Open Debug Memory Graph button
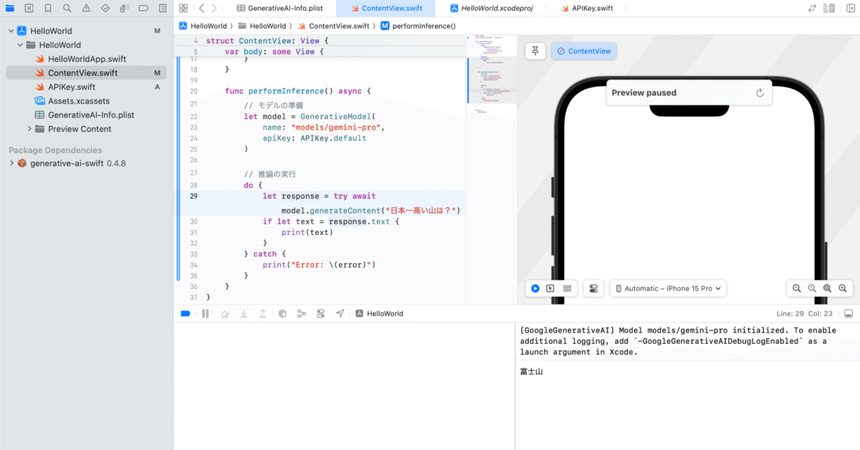This screenshot has height=450, width=860. (x=301, y=314)
